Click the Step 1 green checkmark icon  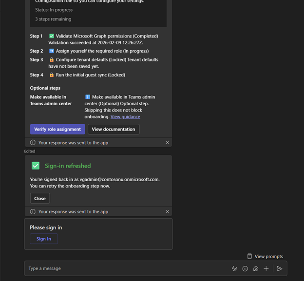click(52, 36)
